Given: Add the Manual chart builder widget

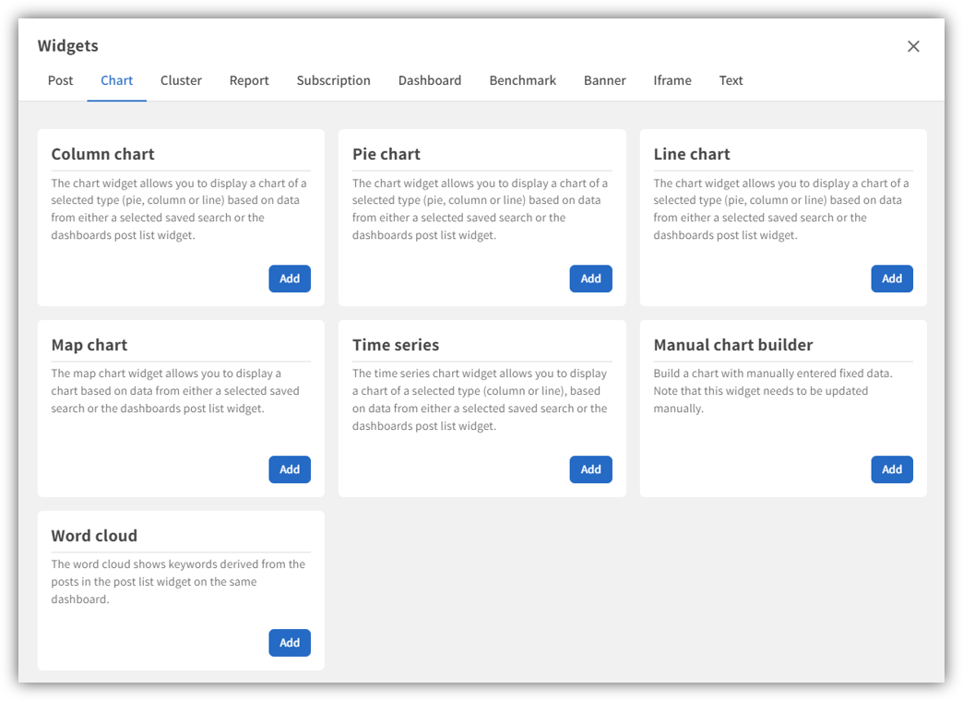Looking at the screenshot, I should [892, 469].
